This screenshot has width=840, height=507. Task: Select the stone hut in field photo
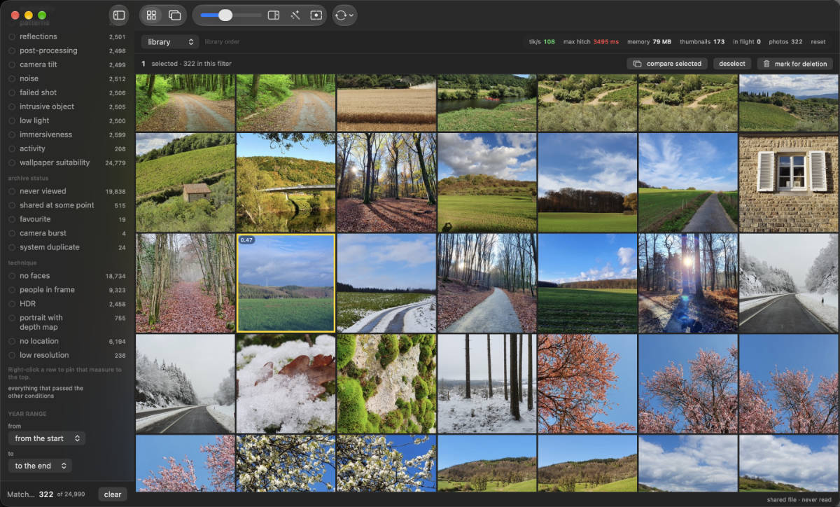185,182
